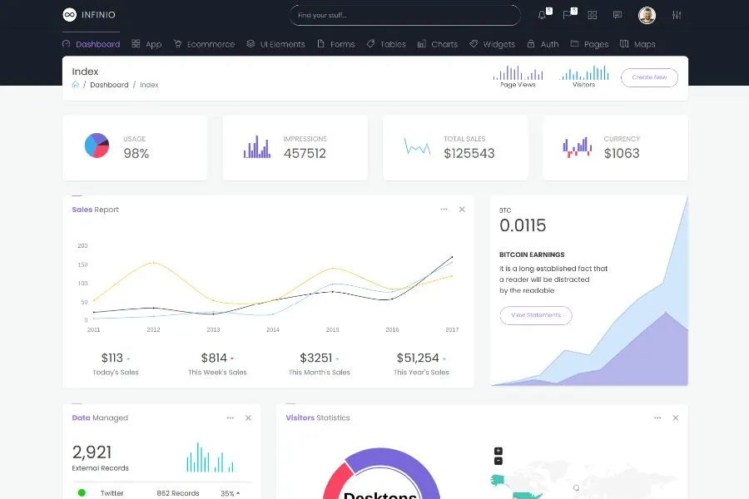Select the Charts menu item
Screen dimensions: 749x499
[x=438, y=44]
